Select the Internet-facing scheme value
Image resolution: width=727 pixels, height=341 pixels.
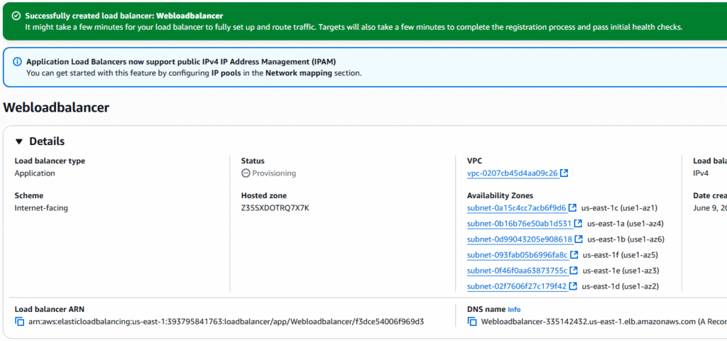tap(41, 208)
